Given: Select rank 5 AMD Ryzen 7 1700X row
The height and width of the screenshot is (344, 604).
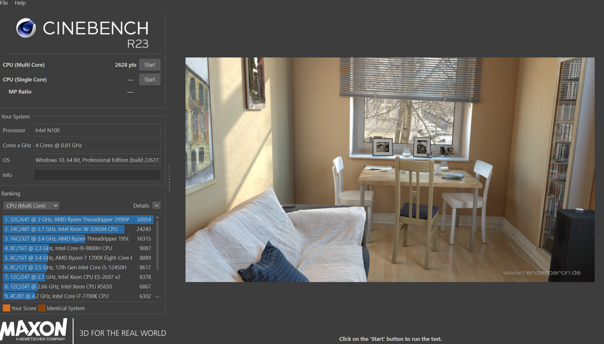Looking at the screenshot, I should tap(78, 258).
